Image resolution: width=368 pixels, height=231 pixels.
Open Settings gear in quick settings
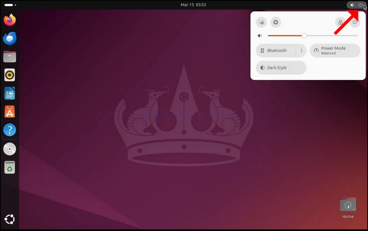(276, 22)
